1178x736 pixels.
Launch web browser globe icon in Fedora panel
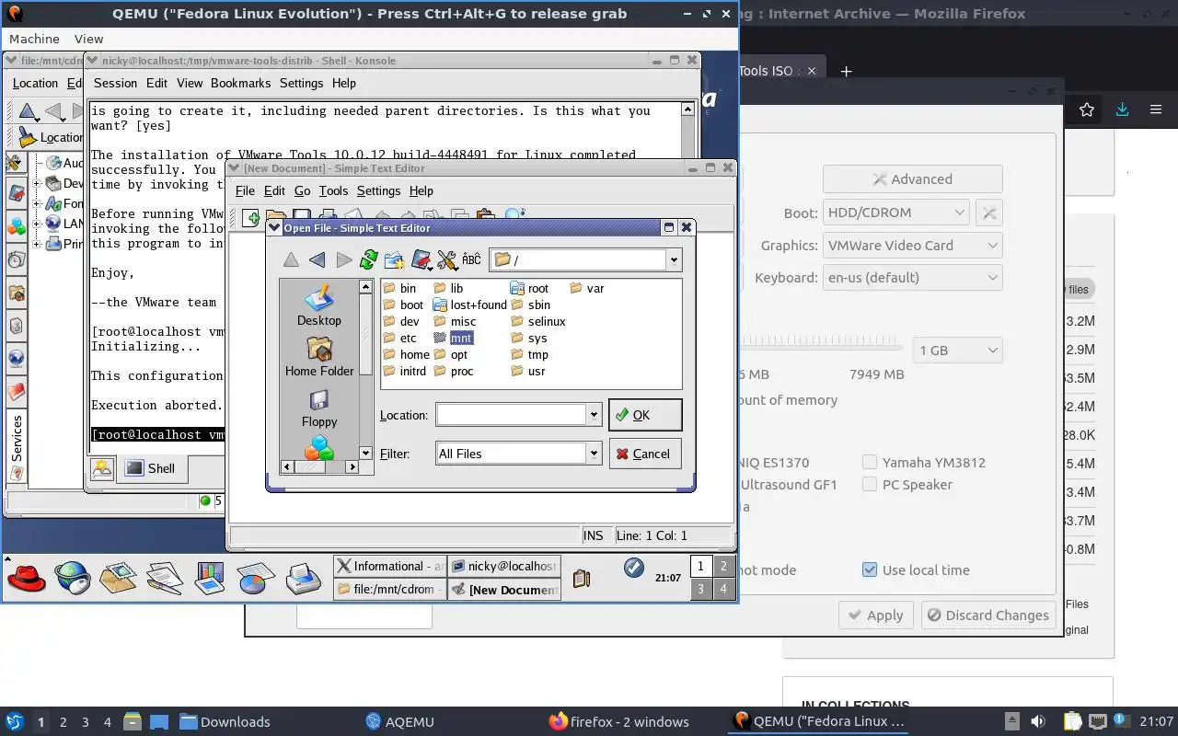(73, 578)
